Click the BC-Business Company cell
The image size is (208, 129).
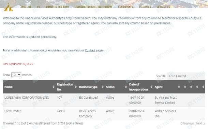click(87, 114)
